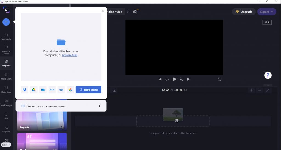Screen dimensions: 281x150
Task: Fit the timeline to screen
Action: pos(268,90)
